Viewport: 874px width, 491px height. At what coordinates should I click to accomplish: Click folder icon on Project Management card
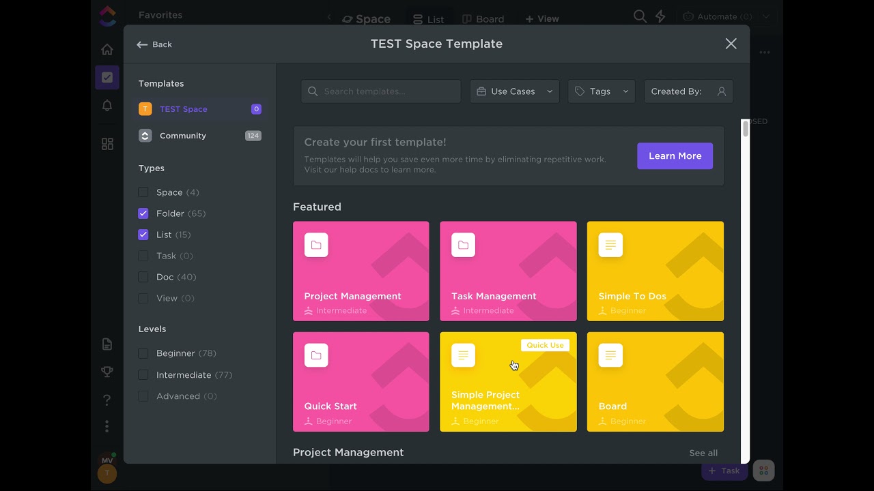coord(316,245)
